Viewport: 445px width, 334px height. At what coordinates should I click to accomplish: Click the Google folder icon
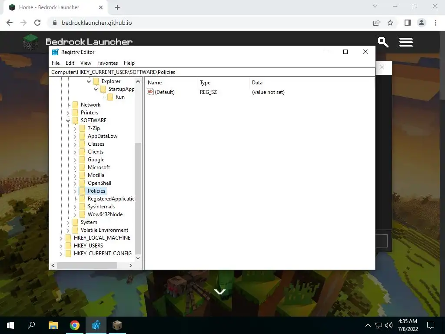click(82, 160)
